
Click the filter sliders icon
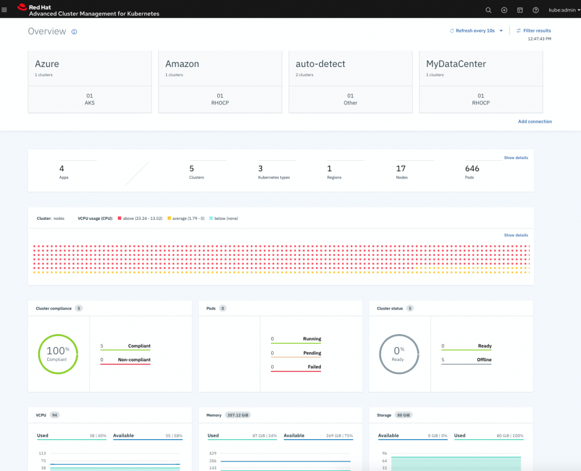(519, 31)
